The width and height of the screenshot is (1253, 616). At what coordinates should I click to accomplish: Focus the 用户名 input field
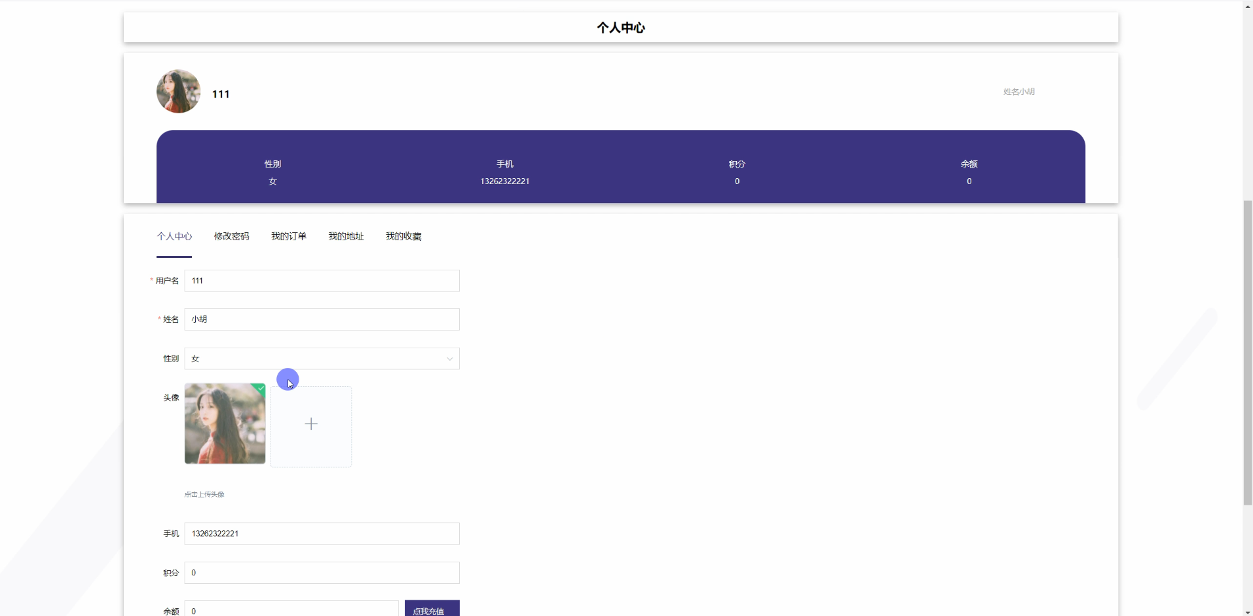(322, 281)
